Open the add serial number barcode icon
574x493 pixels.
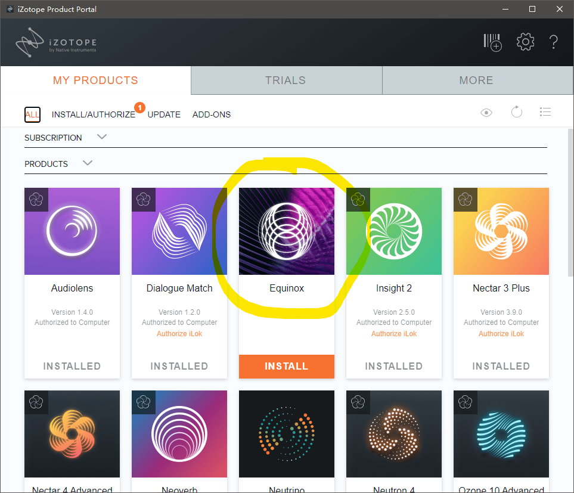click(492, 42)
